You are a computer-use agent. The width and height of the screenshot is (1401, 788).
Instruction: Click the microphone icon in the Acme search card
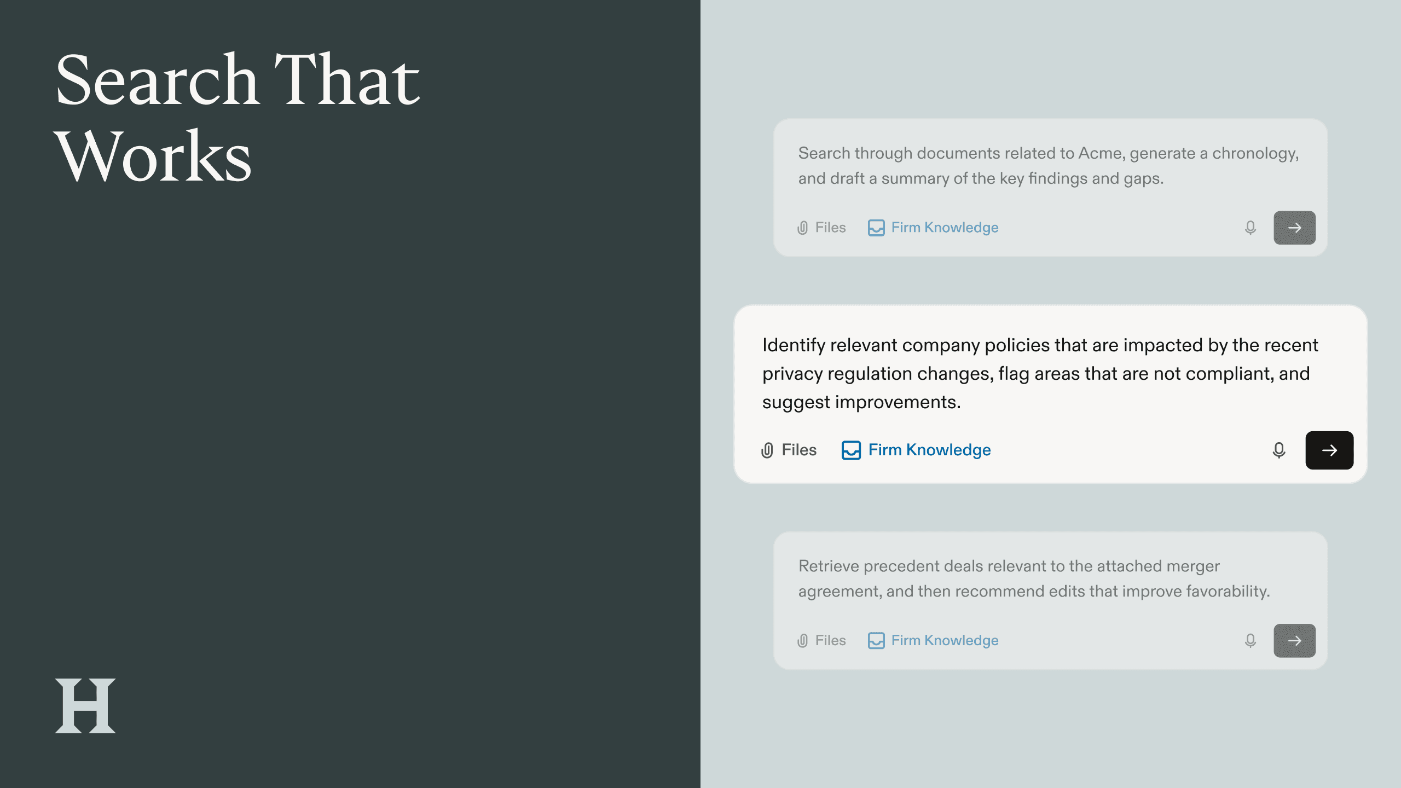pos(1250,228)
